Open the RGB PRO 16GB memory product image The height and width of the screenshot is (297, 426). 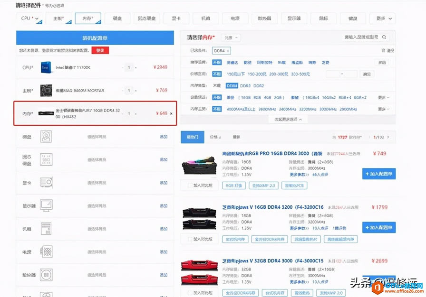pos(199,165)
